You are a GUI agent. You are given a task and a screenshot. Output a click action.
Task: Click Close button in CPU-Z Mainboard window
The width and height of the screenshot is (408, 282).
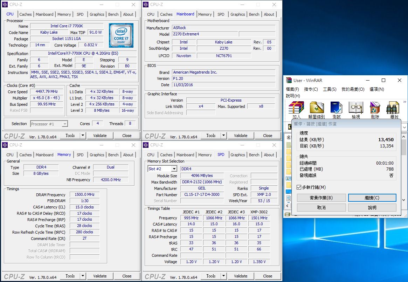coord(268,136)
